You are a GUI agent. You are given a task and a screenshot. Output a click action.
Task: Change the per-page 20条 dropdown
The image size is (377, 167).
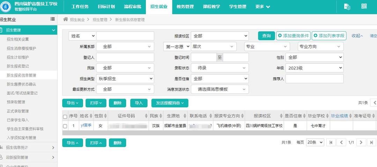(315, 142)
